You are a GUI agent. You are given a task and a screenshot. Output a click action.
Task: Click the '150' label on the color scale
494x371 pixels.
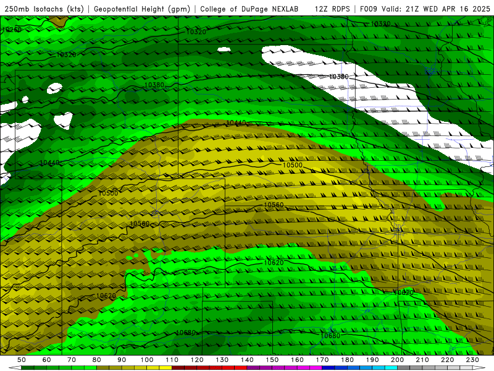coord(272,360)
